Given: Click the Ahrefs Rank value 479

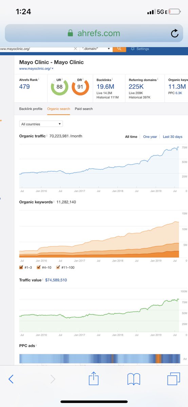Looking at the screenshot, I should tap(24, 87).
